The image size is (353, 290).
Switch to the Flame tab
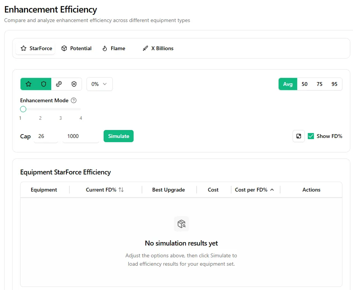click(x=114, y=48)
